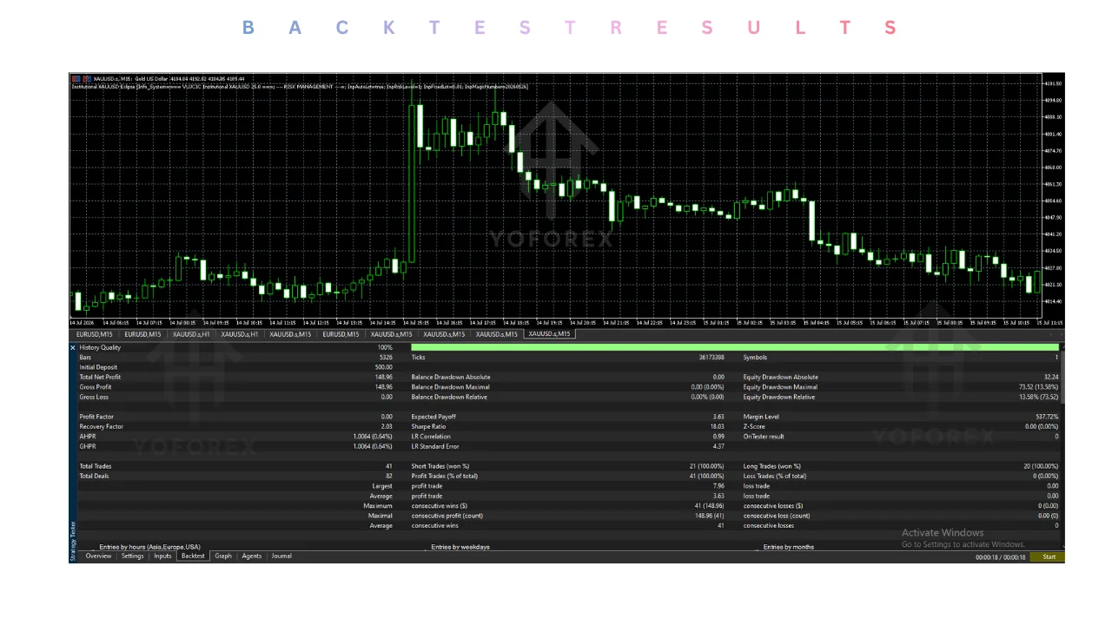Switch to the Agents tab

pos(252,556)
